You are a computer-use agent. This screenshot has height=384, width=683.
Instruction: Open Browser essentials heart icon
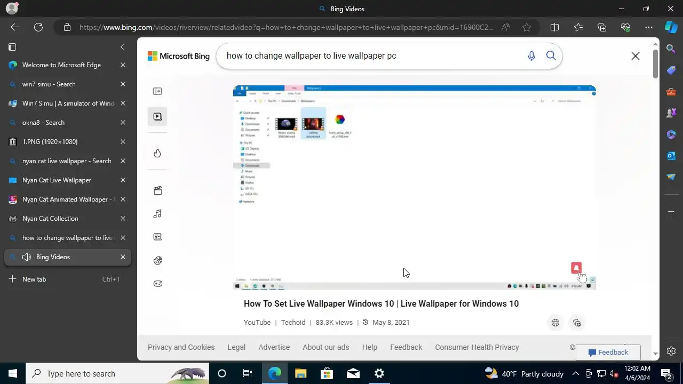(625, 27)
